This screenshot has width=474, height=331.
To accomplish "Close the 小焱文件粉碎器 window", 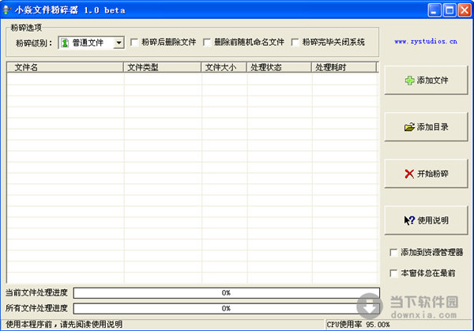I will coord(465,10).
